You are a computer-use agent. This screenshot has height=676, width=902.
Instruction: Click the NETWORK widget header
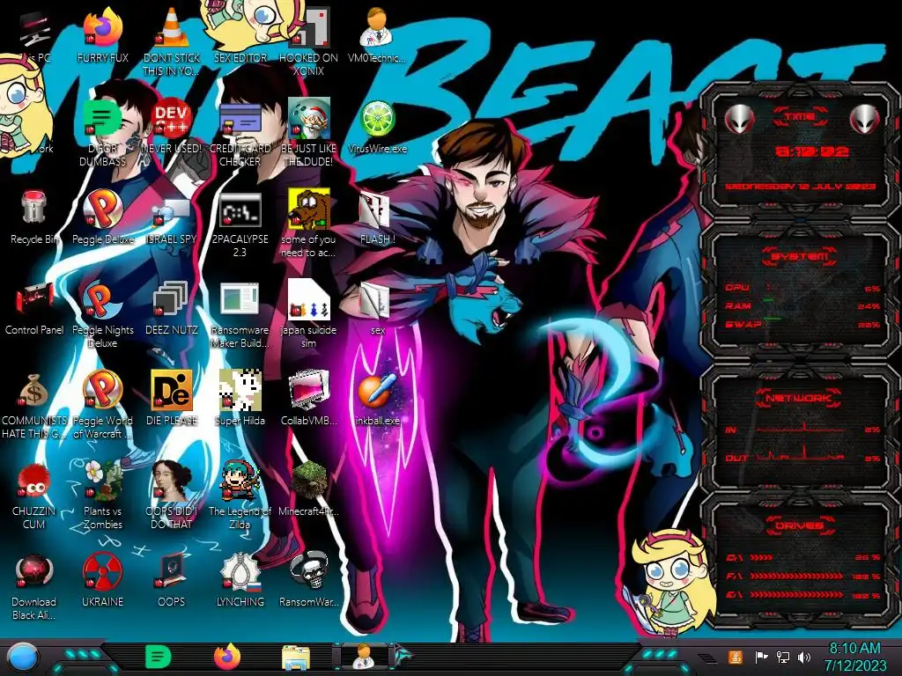tap(799, 397)
